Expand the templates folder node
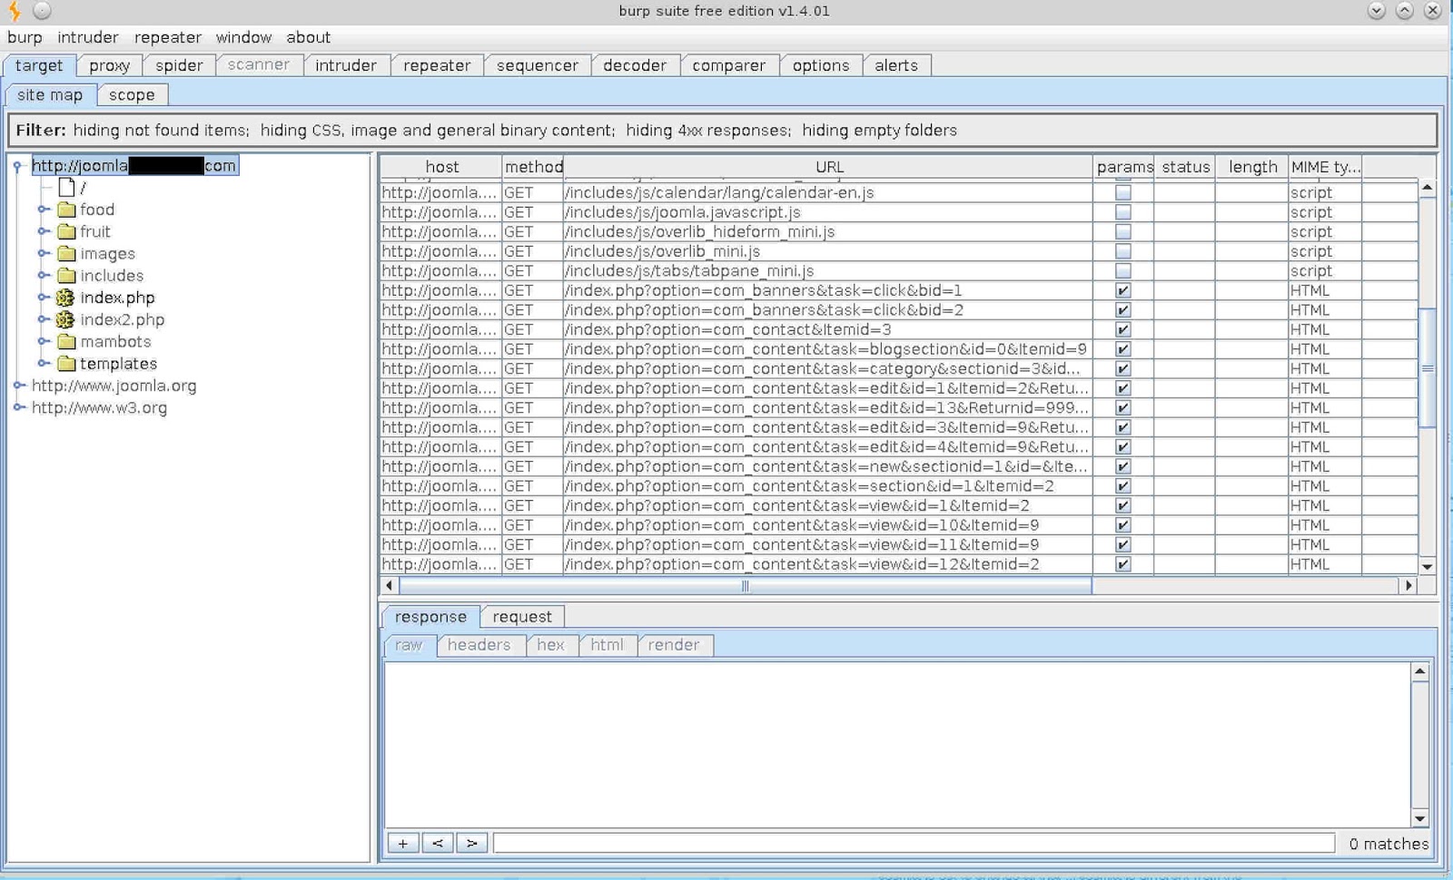Screen dimensions: 1453x880 coord(43,364)
